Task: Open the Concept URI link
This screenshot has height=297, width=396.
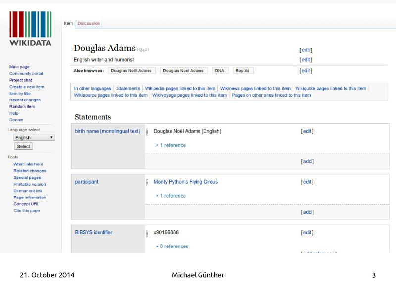Action: click(x=26, y=204)
